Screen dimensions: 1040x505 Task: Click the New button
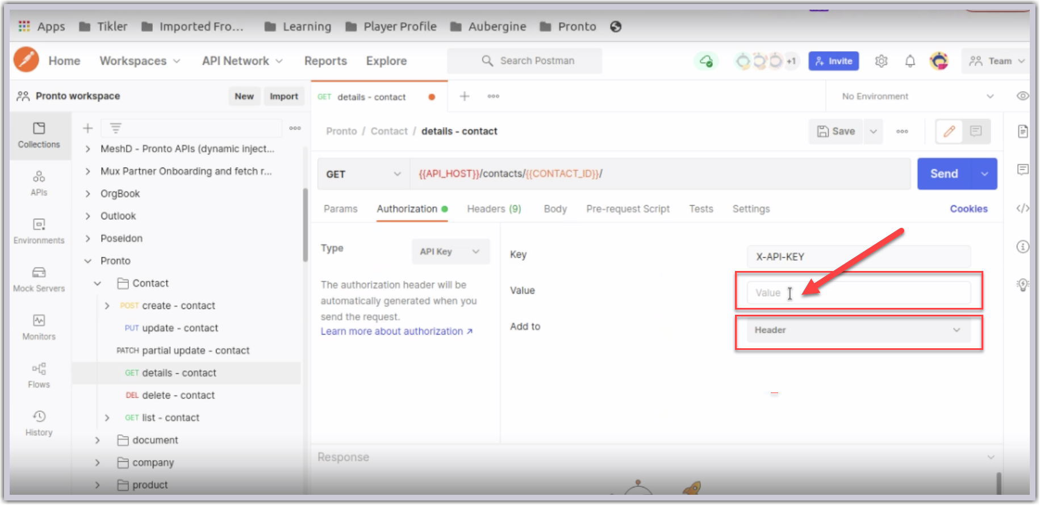pyautogui.click(x=244, y=97)
